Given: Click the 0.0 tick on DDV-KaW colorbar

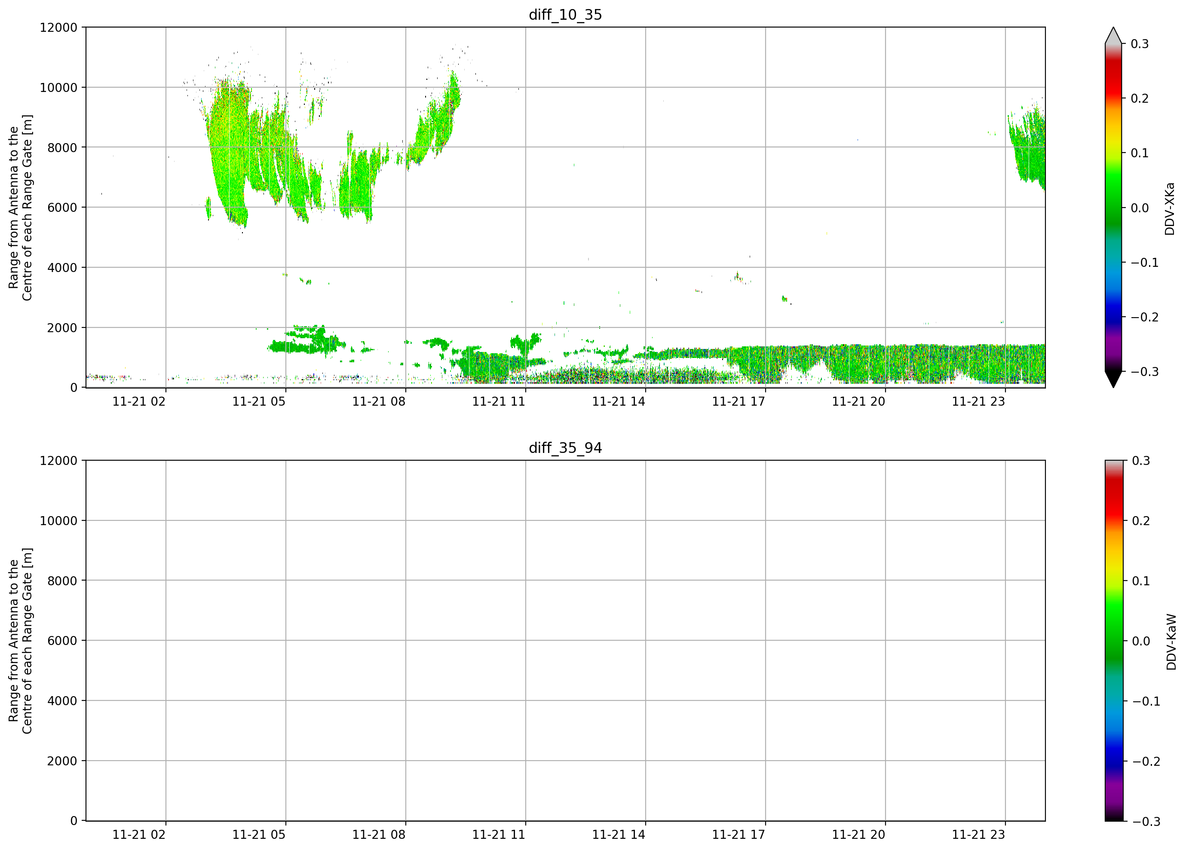Looking at the screenshot, I should pyautogui.click(x=1141, y=641).
